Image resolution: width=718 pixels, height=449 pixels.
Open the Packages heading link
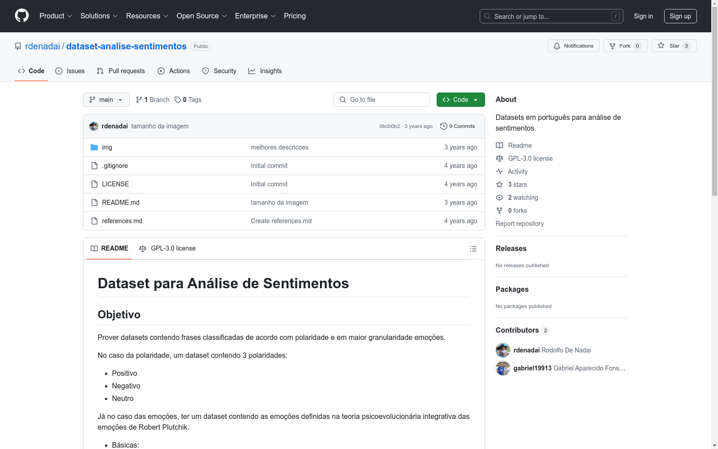click(x=512, y=289)
